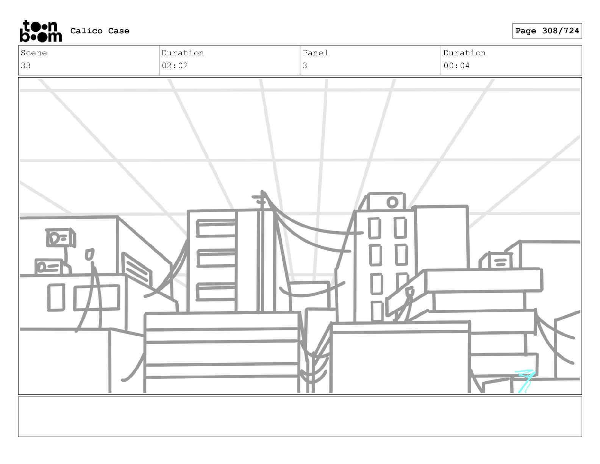Screen dimensions: 600x464
Task: Click the lower air conditioner unit on left rooftop
Action: (x=52, y=267)
